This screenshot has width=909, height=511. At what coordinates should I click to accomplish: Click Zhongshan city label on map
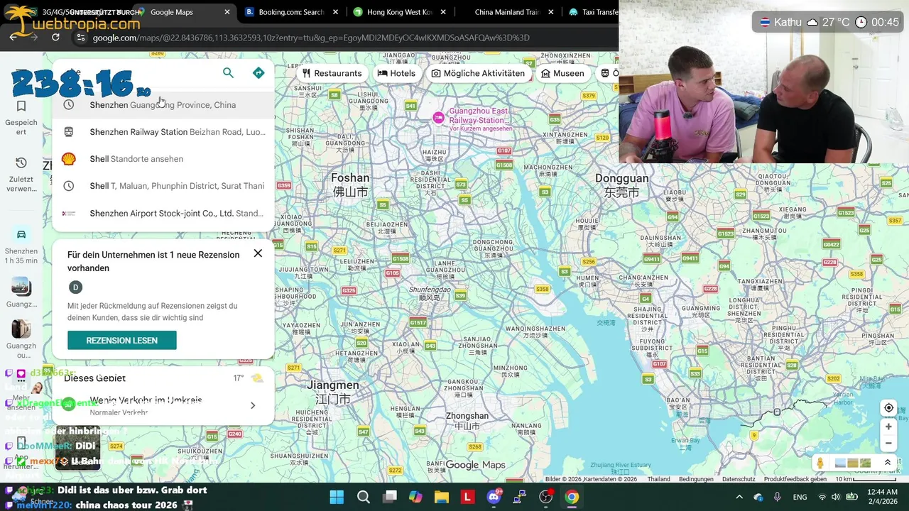pos(467,420)
